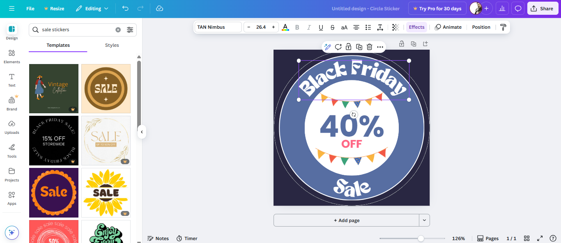Undo the last action

(125, 9)
